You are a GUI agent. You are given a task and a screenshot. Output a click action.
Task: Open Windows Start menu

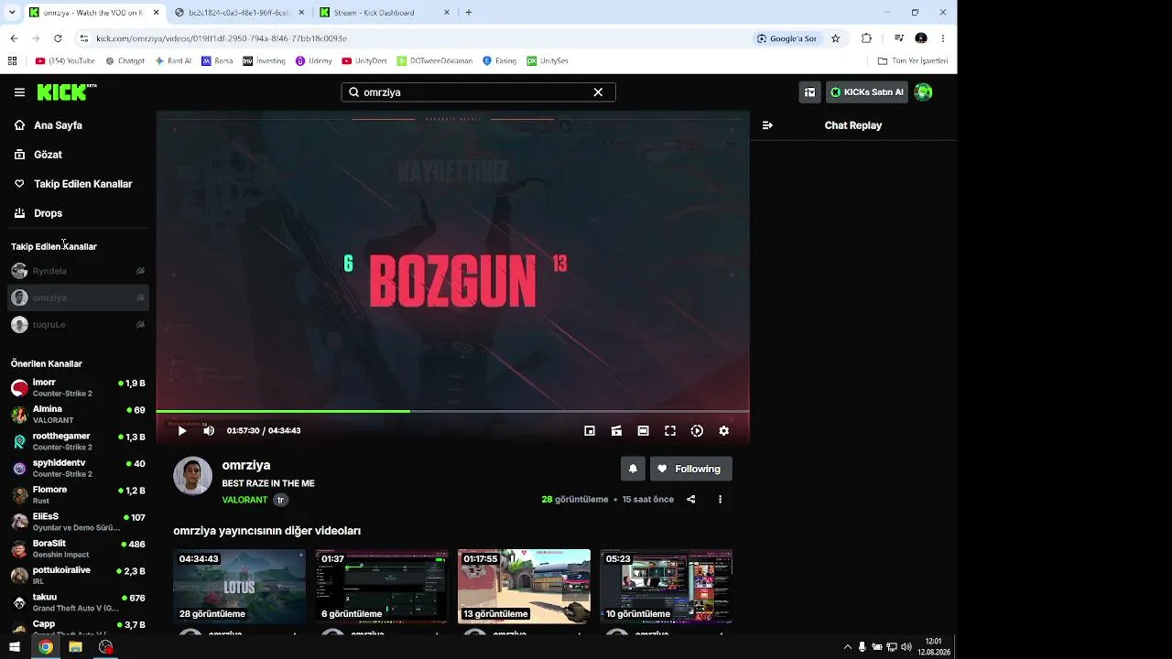coord(15,647)
